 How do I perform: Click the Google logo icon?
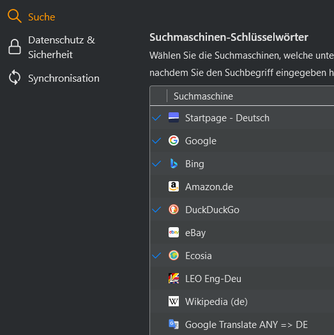tap(174, 140)
